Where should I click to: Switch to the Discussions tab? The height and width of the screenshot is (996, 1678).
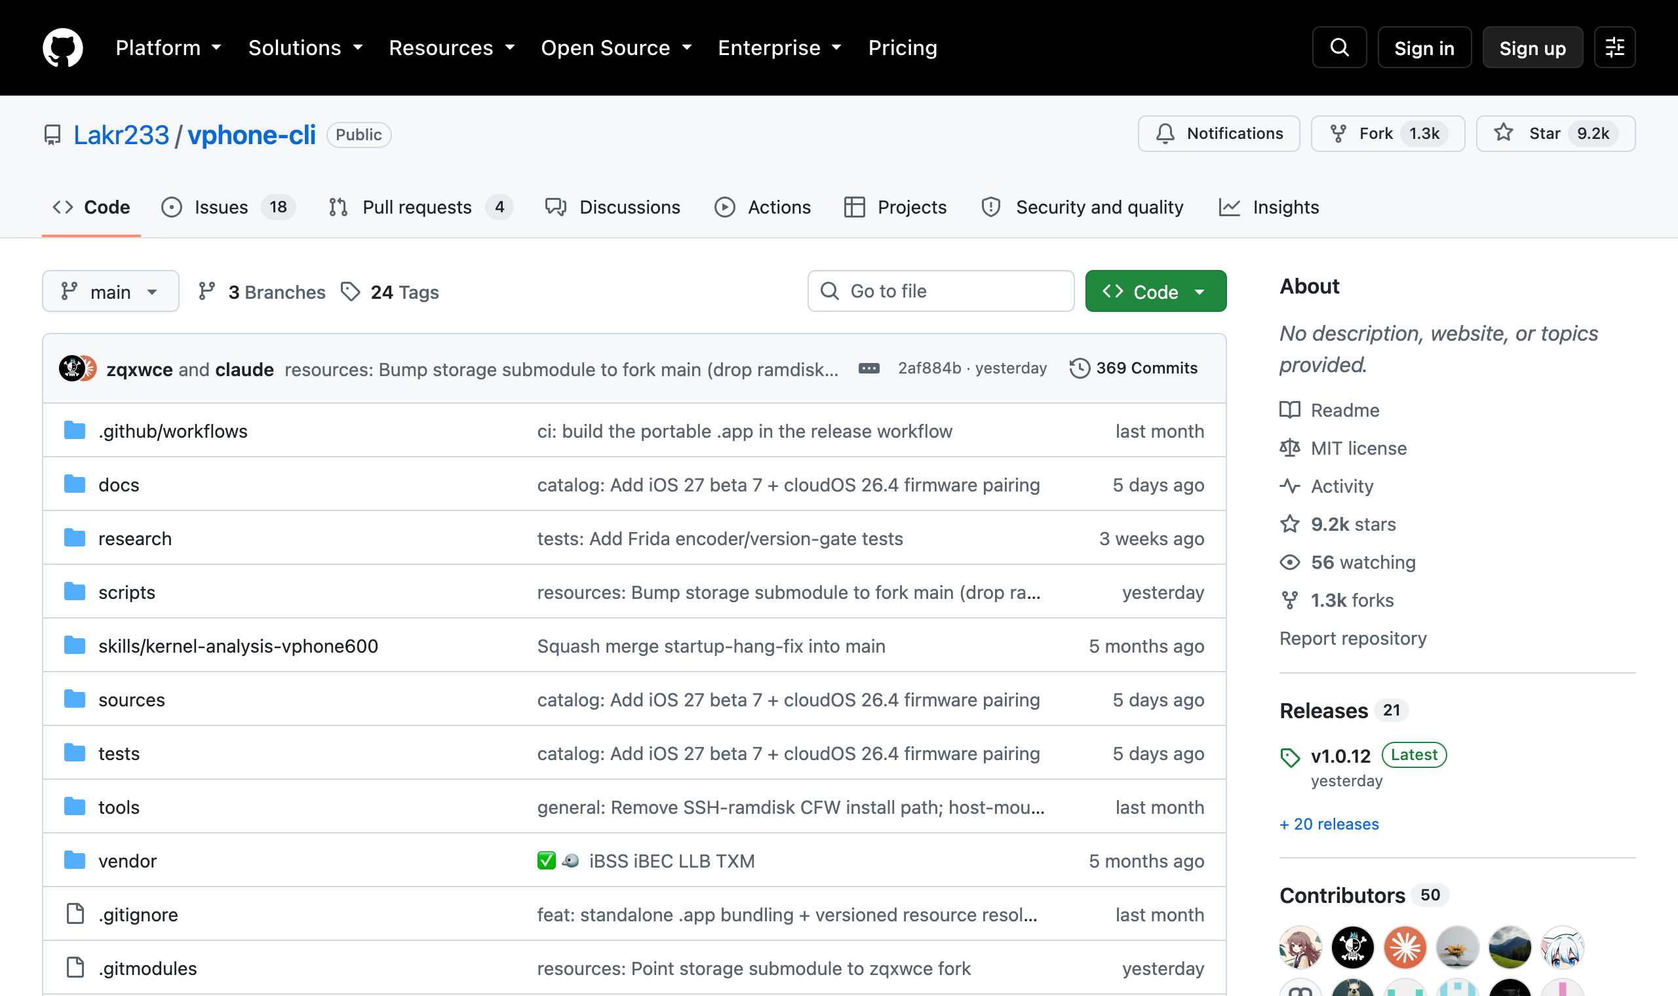tap(612, 207)
